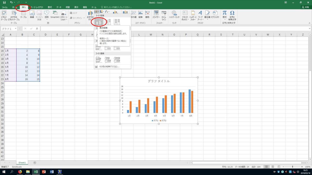
Task: Expand the Name Box dropdown
Action: (x=16, y=29)
